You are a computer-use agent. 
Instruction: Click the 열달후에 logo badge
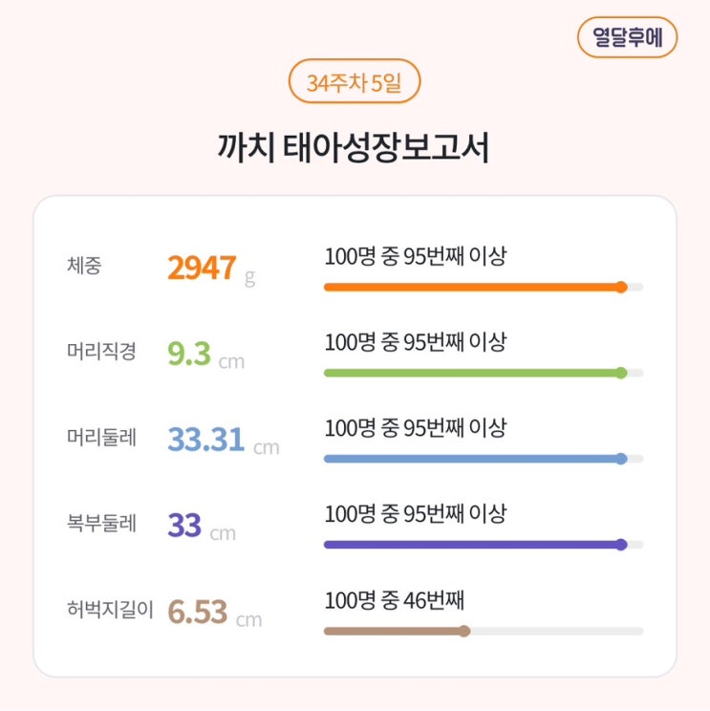(627, 37)
